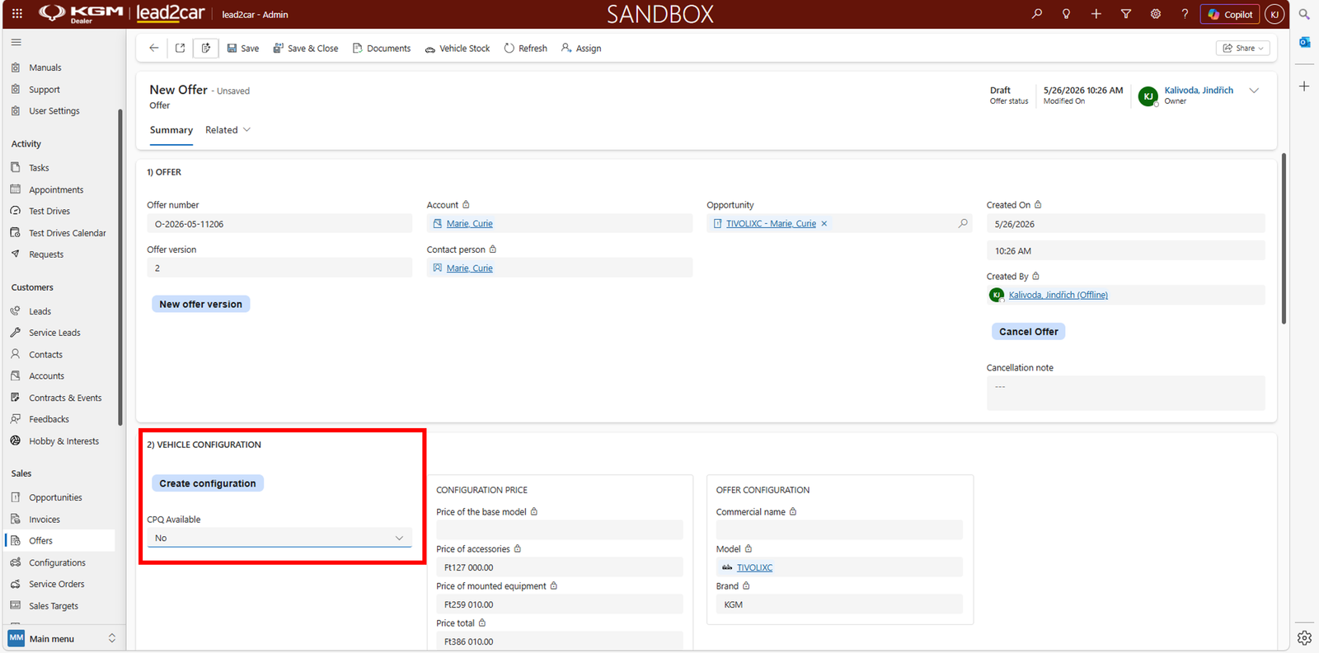Click Assign in the command bar

581,49
